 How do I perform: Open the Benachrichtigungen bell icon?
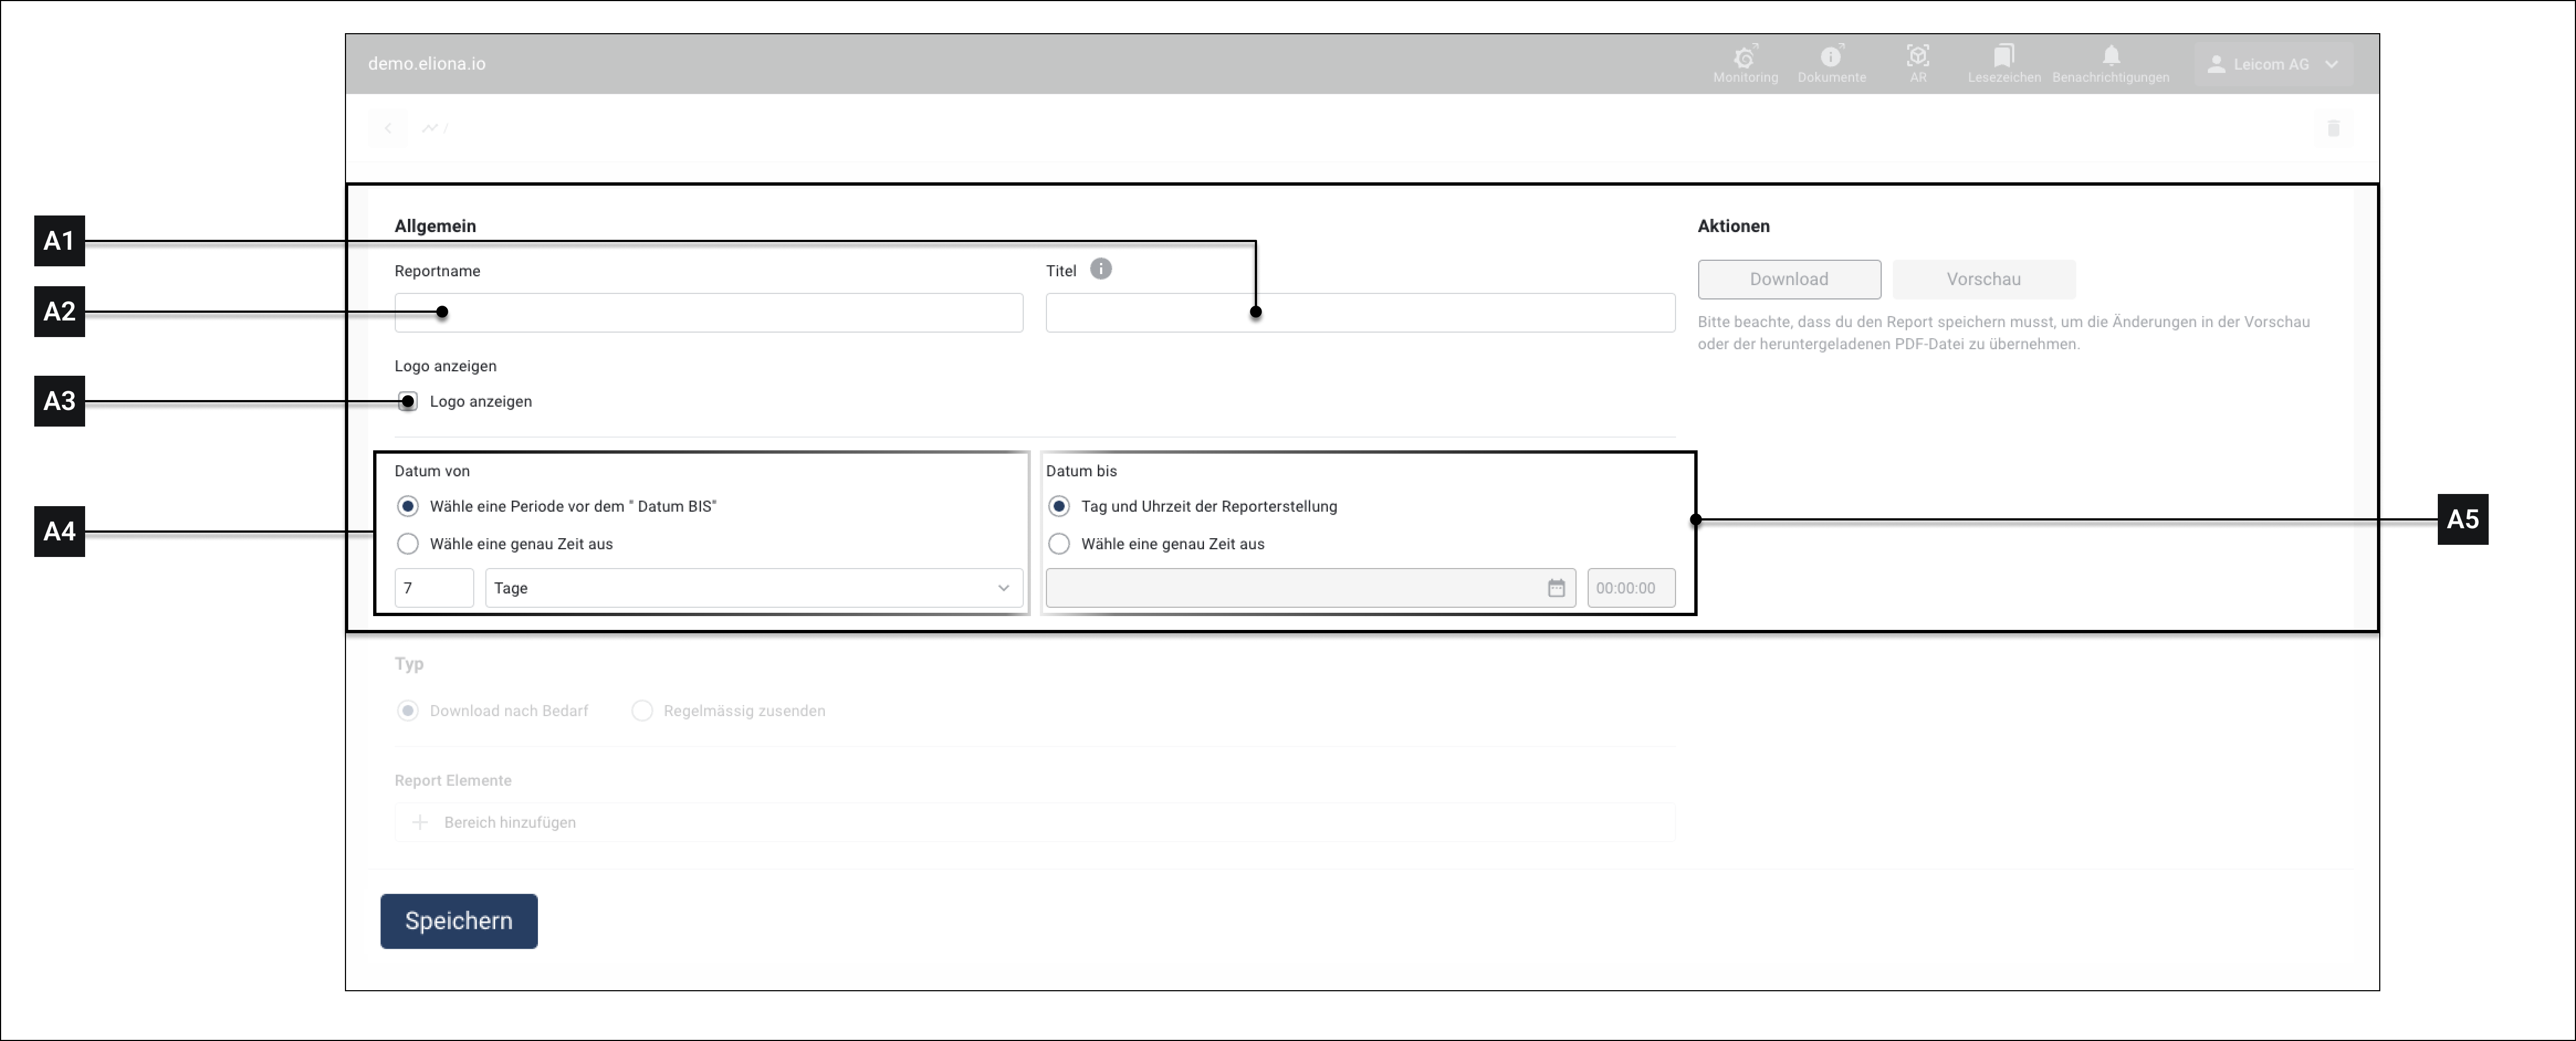click(2111, 57)
